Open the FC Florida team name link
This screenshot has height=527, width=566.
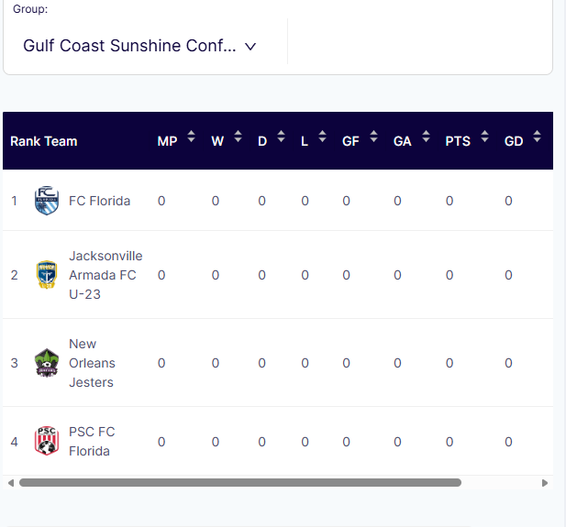point(100,201)
